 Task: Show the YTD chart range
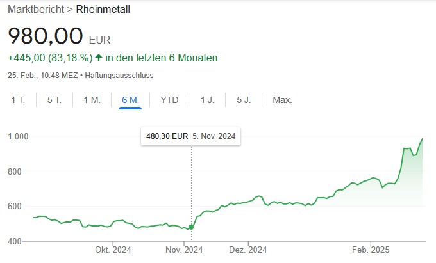(169, 100)
